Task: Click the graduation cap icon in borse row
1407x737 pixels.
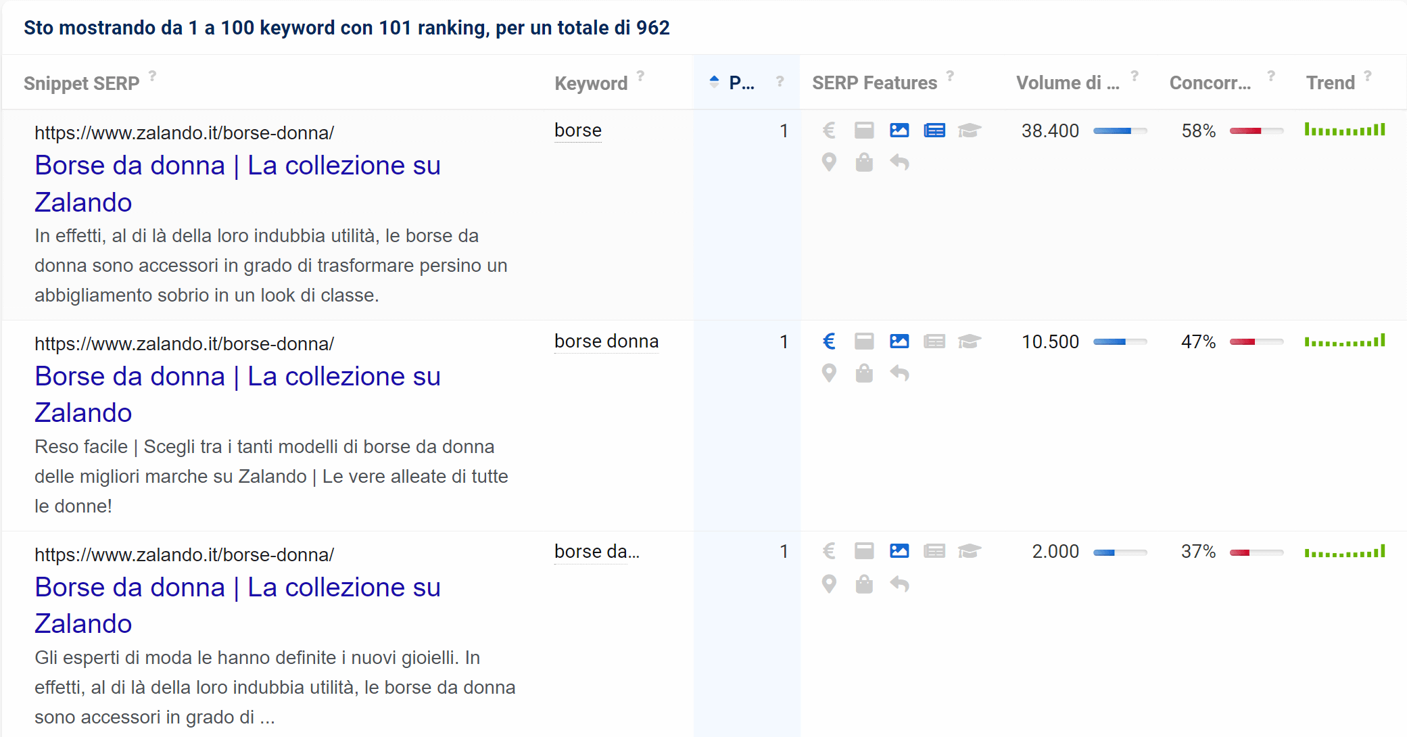Action: 970,130
